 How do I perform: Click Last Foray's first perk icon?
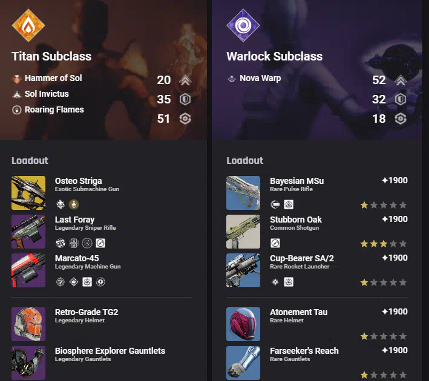tap(61, 243)
